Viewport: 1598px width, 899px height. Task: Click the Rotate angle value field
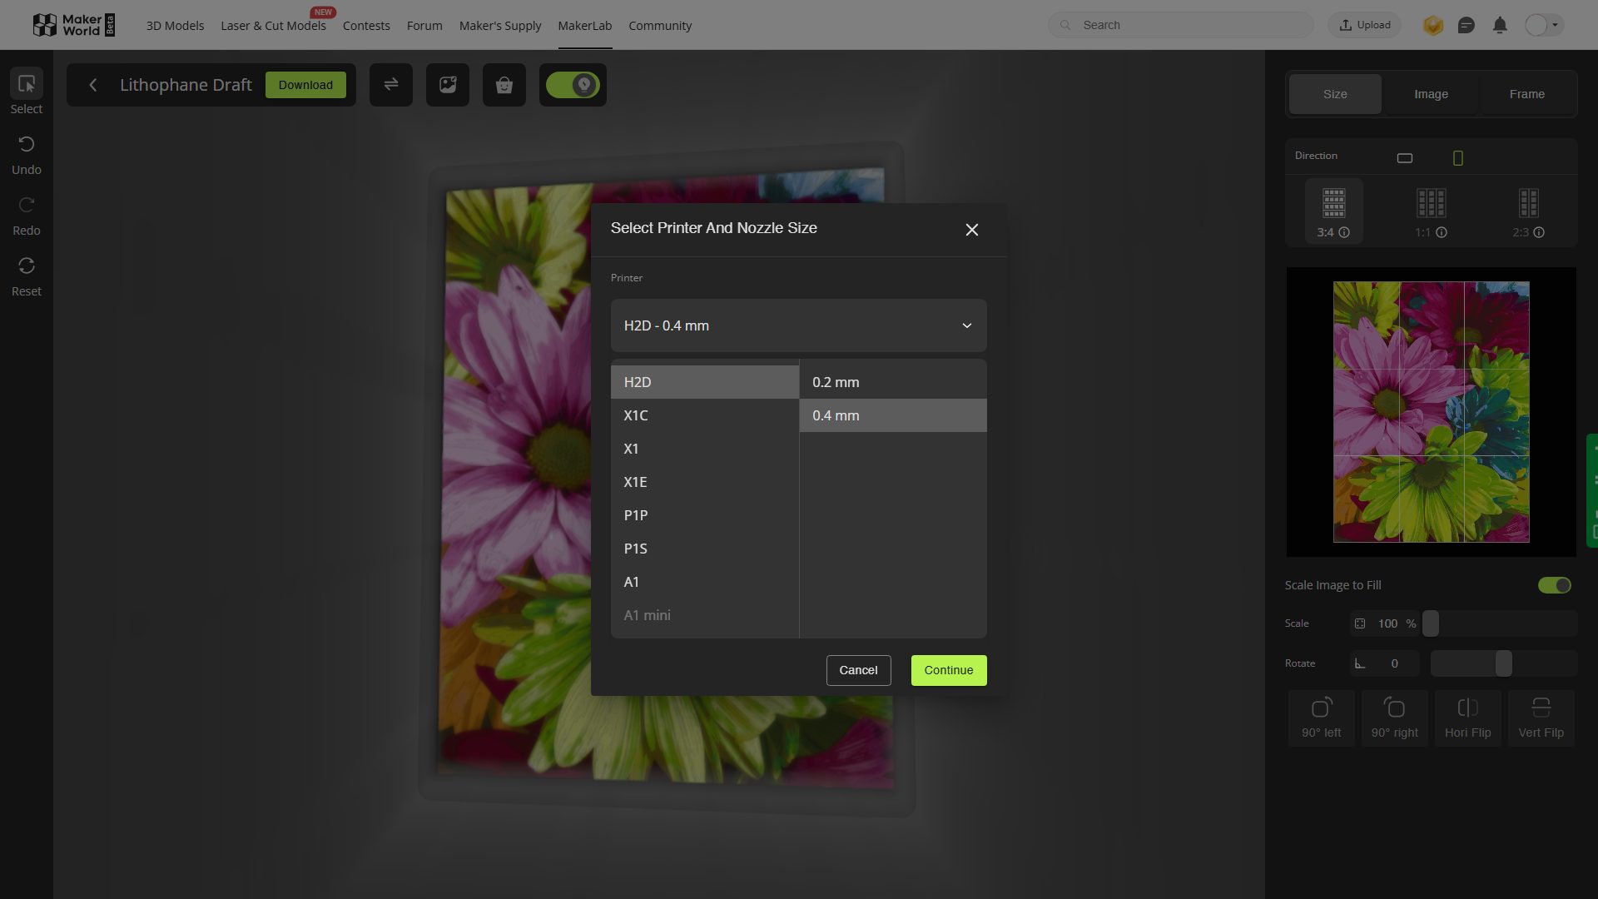(x=1386, y=663)
